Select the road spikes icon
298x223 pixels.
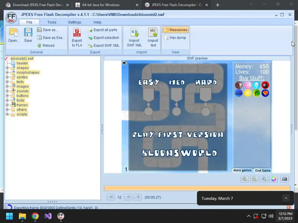pos(239,93)
